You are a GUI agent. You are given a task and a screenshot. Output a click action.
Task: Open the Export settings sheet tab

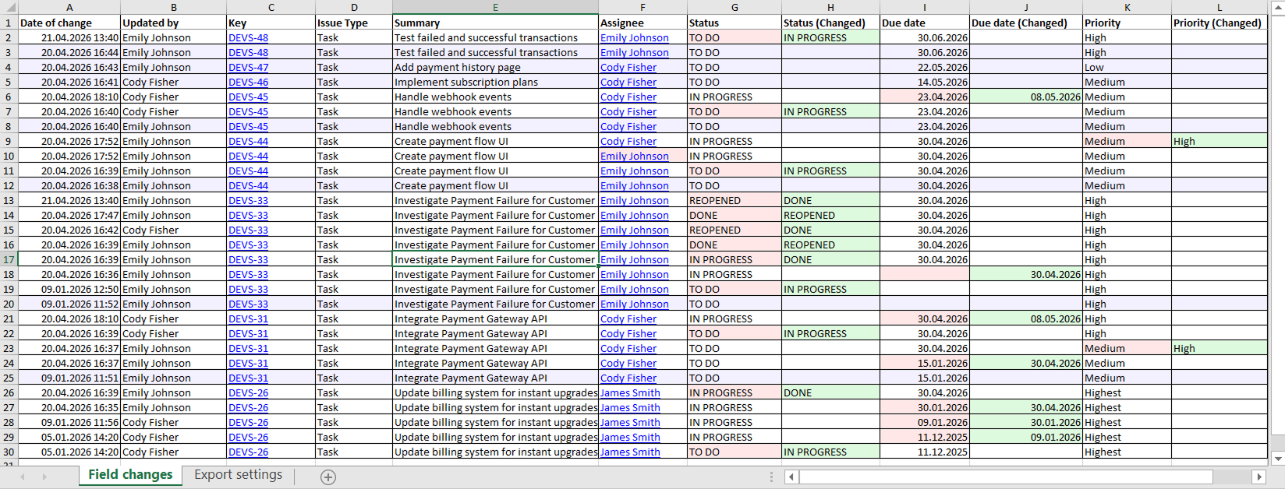(x=238, y=475)
